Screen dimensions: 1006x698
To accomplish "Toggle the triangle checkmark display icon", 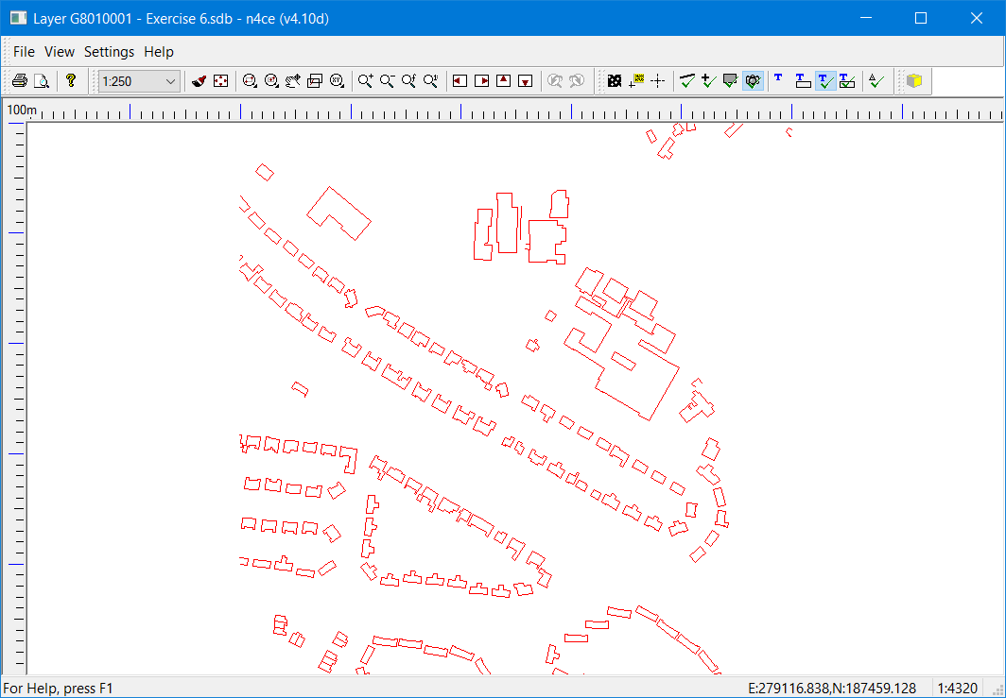I will point(876,81).
